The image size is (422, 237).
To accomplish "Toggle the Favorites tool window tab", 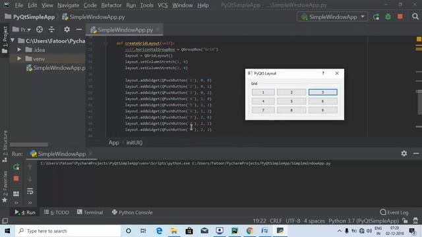I will click(x=5, y=187).
